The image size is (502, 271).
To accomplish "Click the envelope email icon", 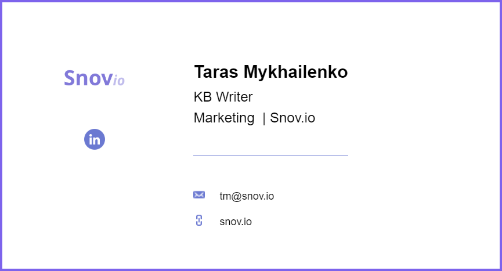I will pyautogui.click(x=199, y=194).
